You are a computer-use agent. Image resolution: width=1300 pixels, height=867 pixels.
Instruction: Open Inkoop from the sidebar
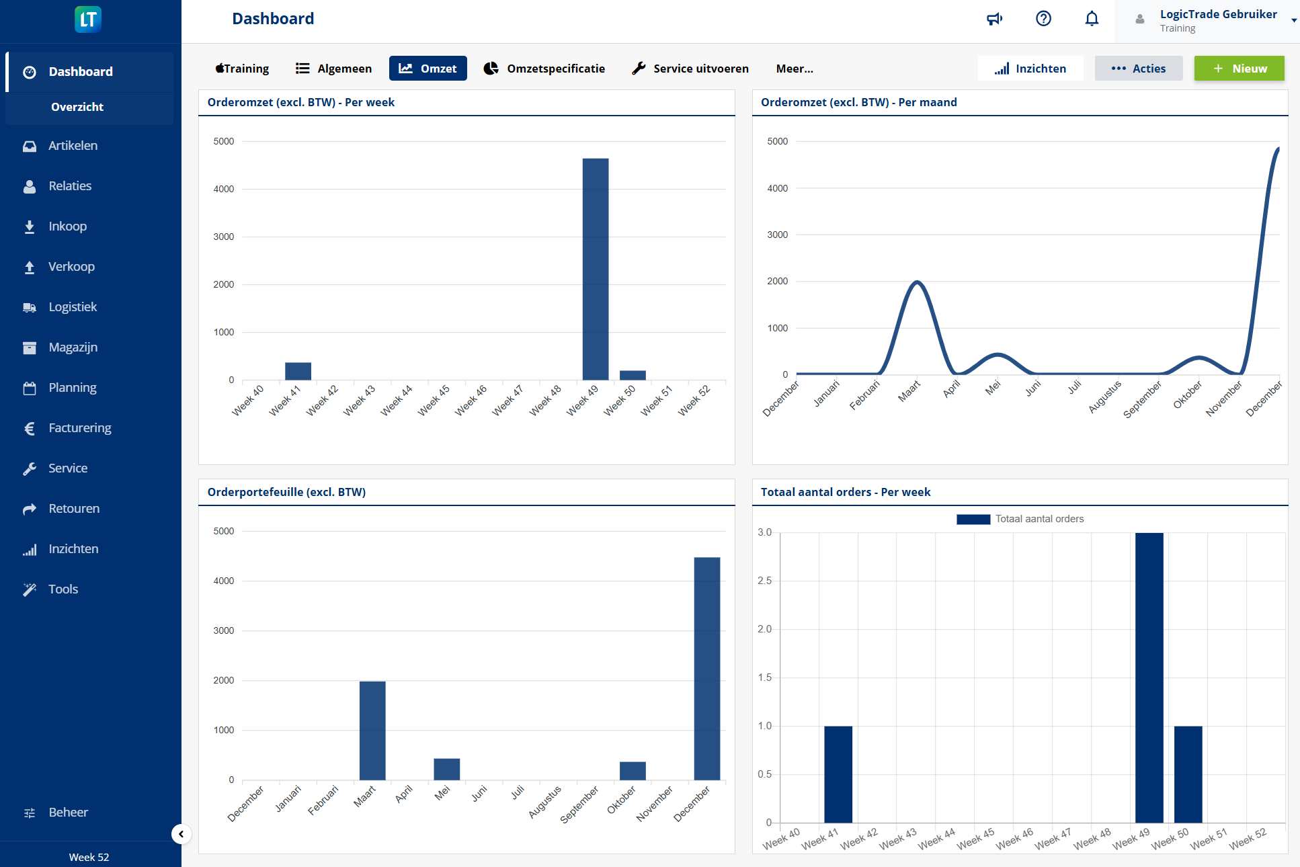tap(30, 226)
